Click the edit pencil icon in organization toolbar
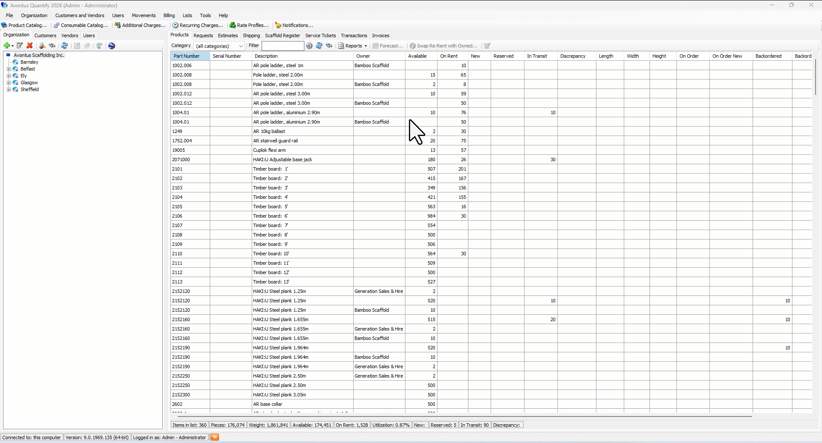The height and width of the screenshot is (443, 822). 20,46
